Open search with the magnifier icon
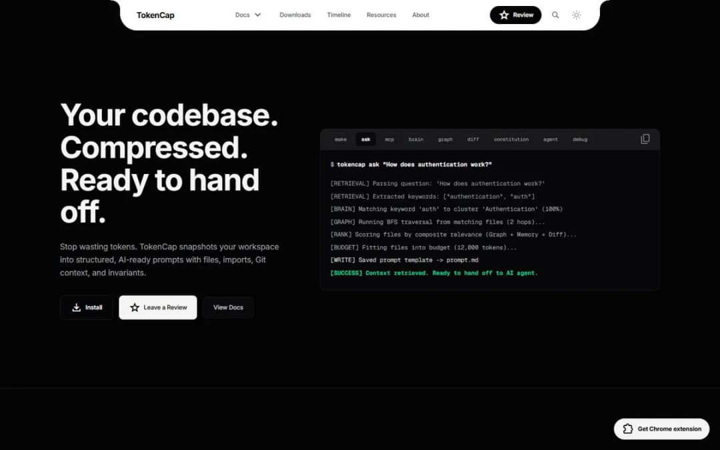Image resolution: width=720 pixels, height=450 pixels. [555, 15]
